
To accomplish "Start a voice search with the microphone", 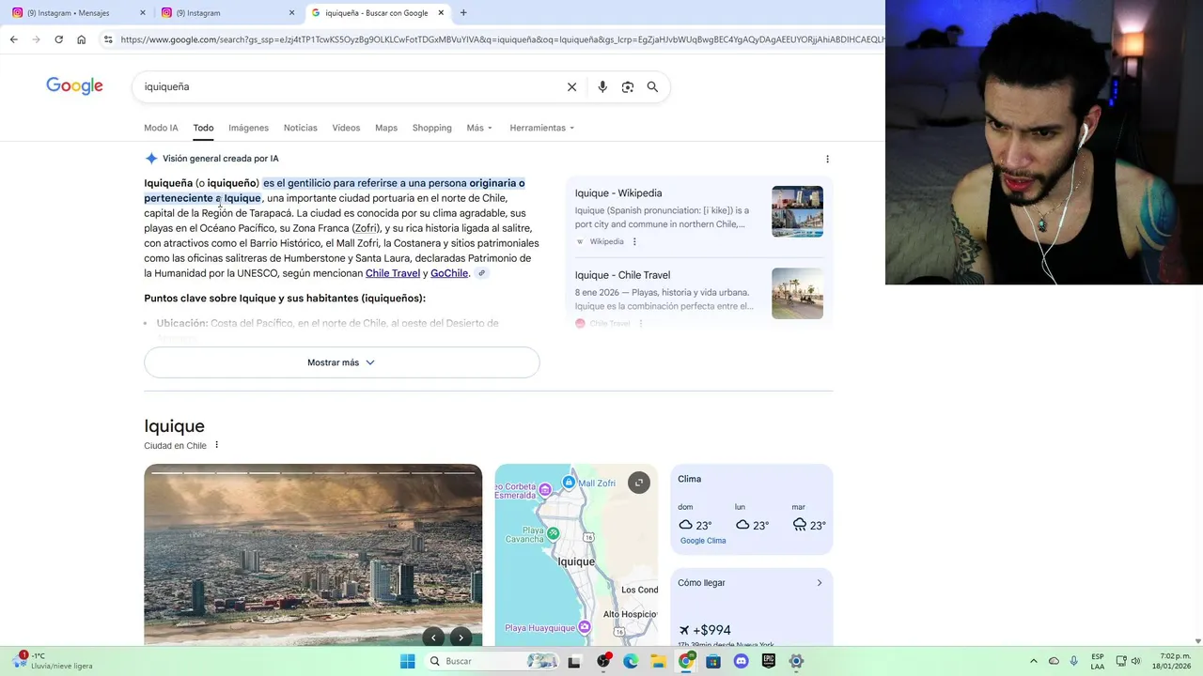I will point(602,86).
